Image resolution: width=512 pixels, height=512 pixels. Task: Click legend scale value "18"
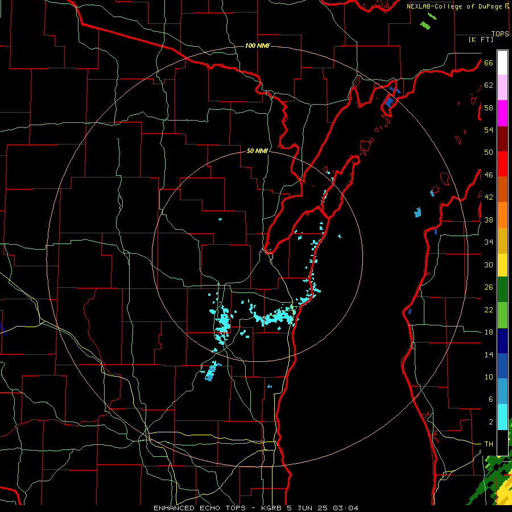(x=489, y=332)
